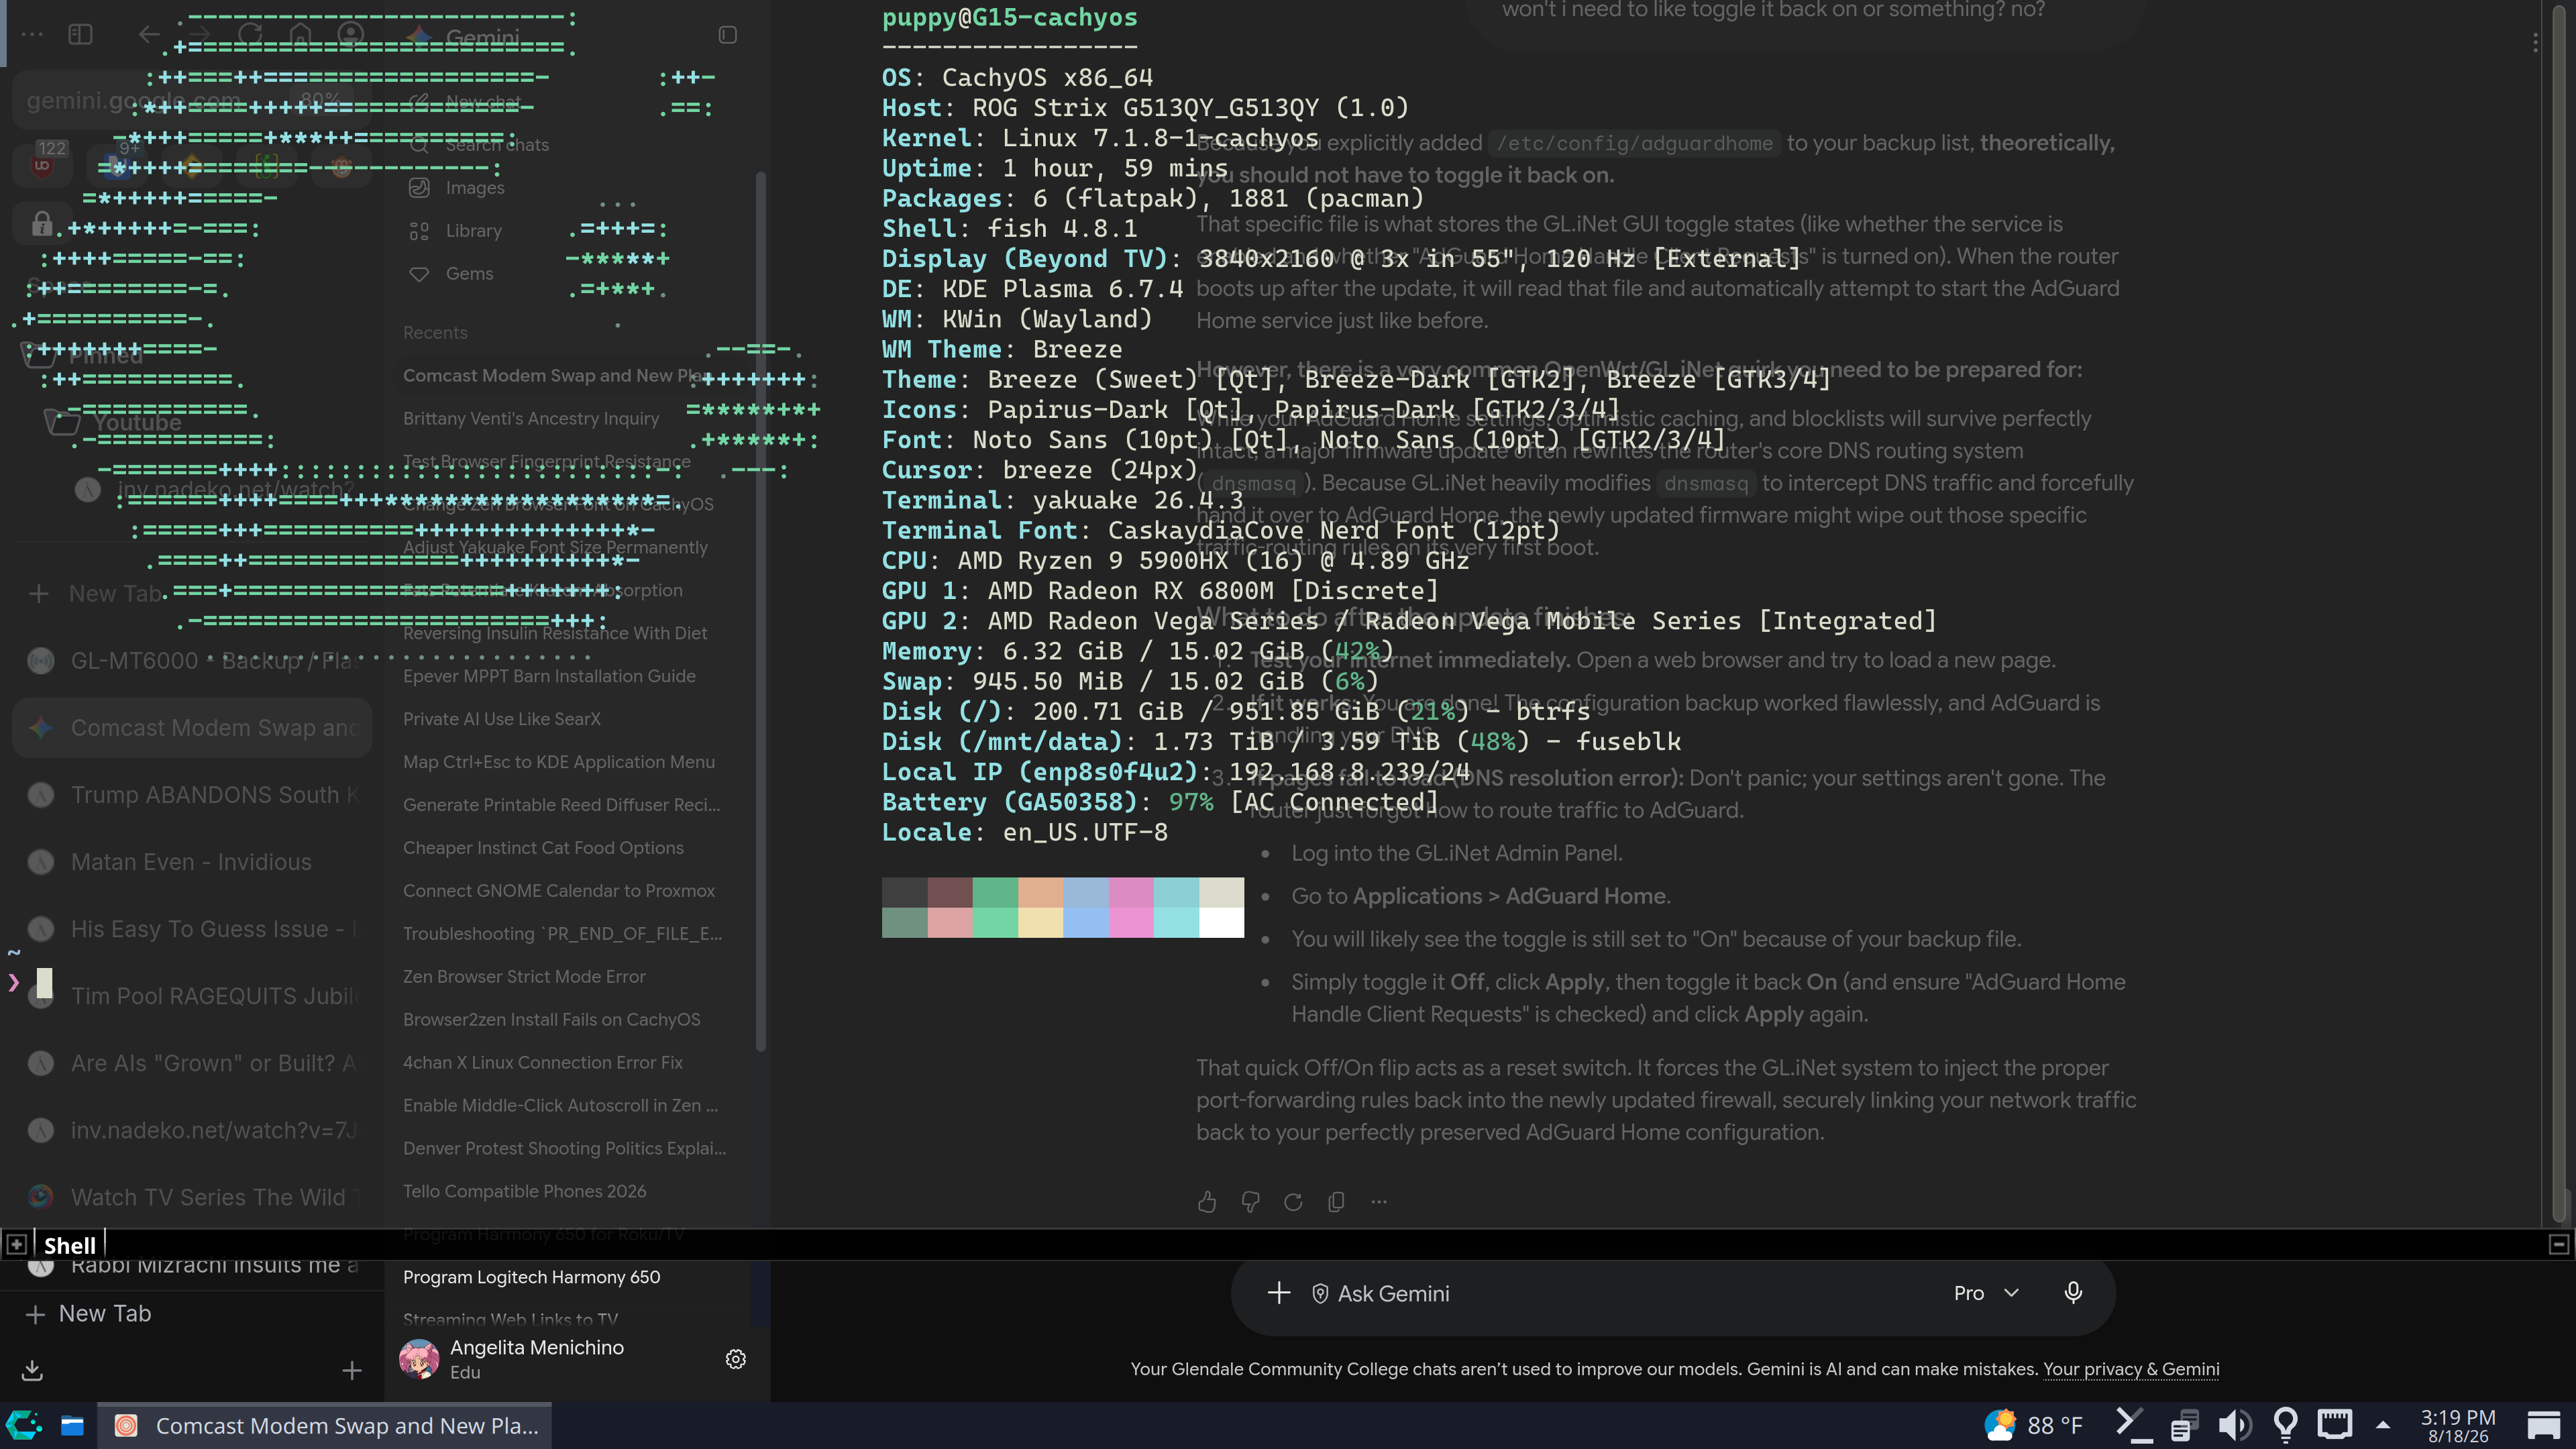Click the Yakuake close-session minus icon

tap(2558, 1244)
